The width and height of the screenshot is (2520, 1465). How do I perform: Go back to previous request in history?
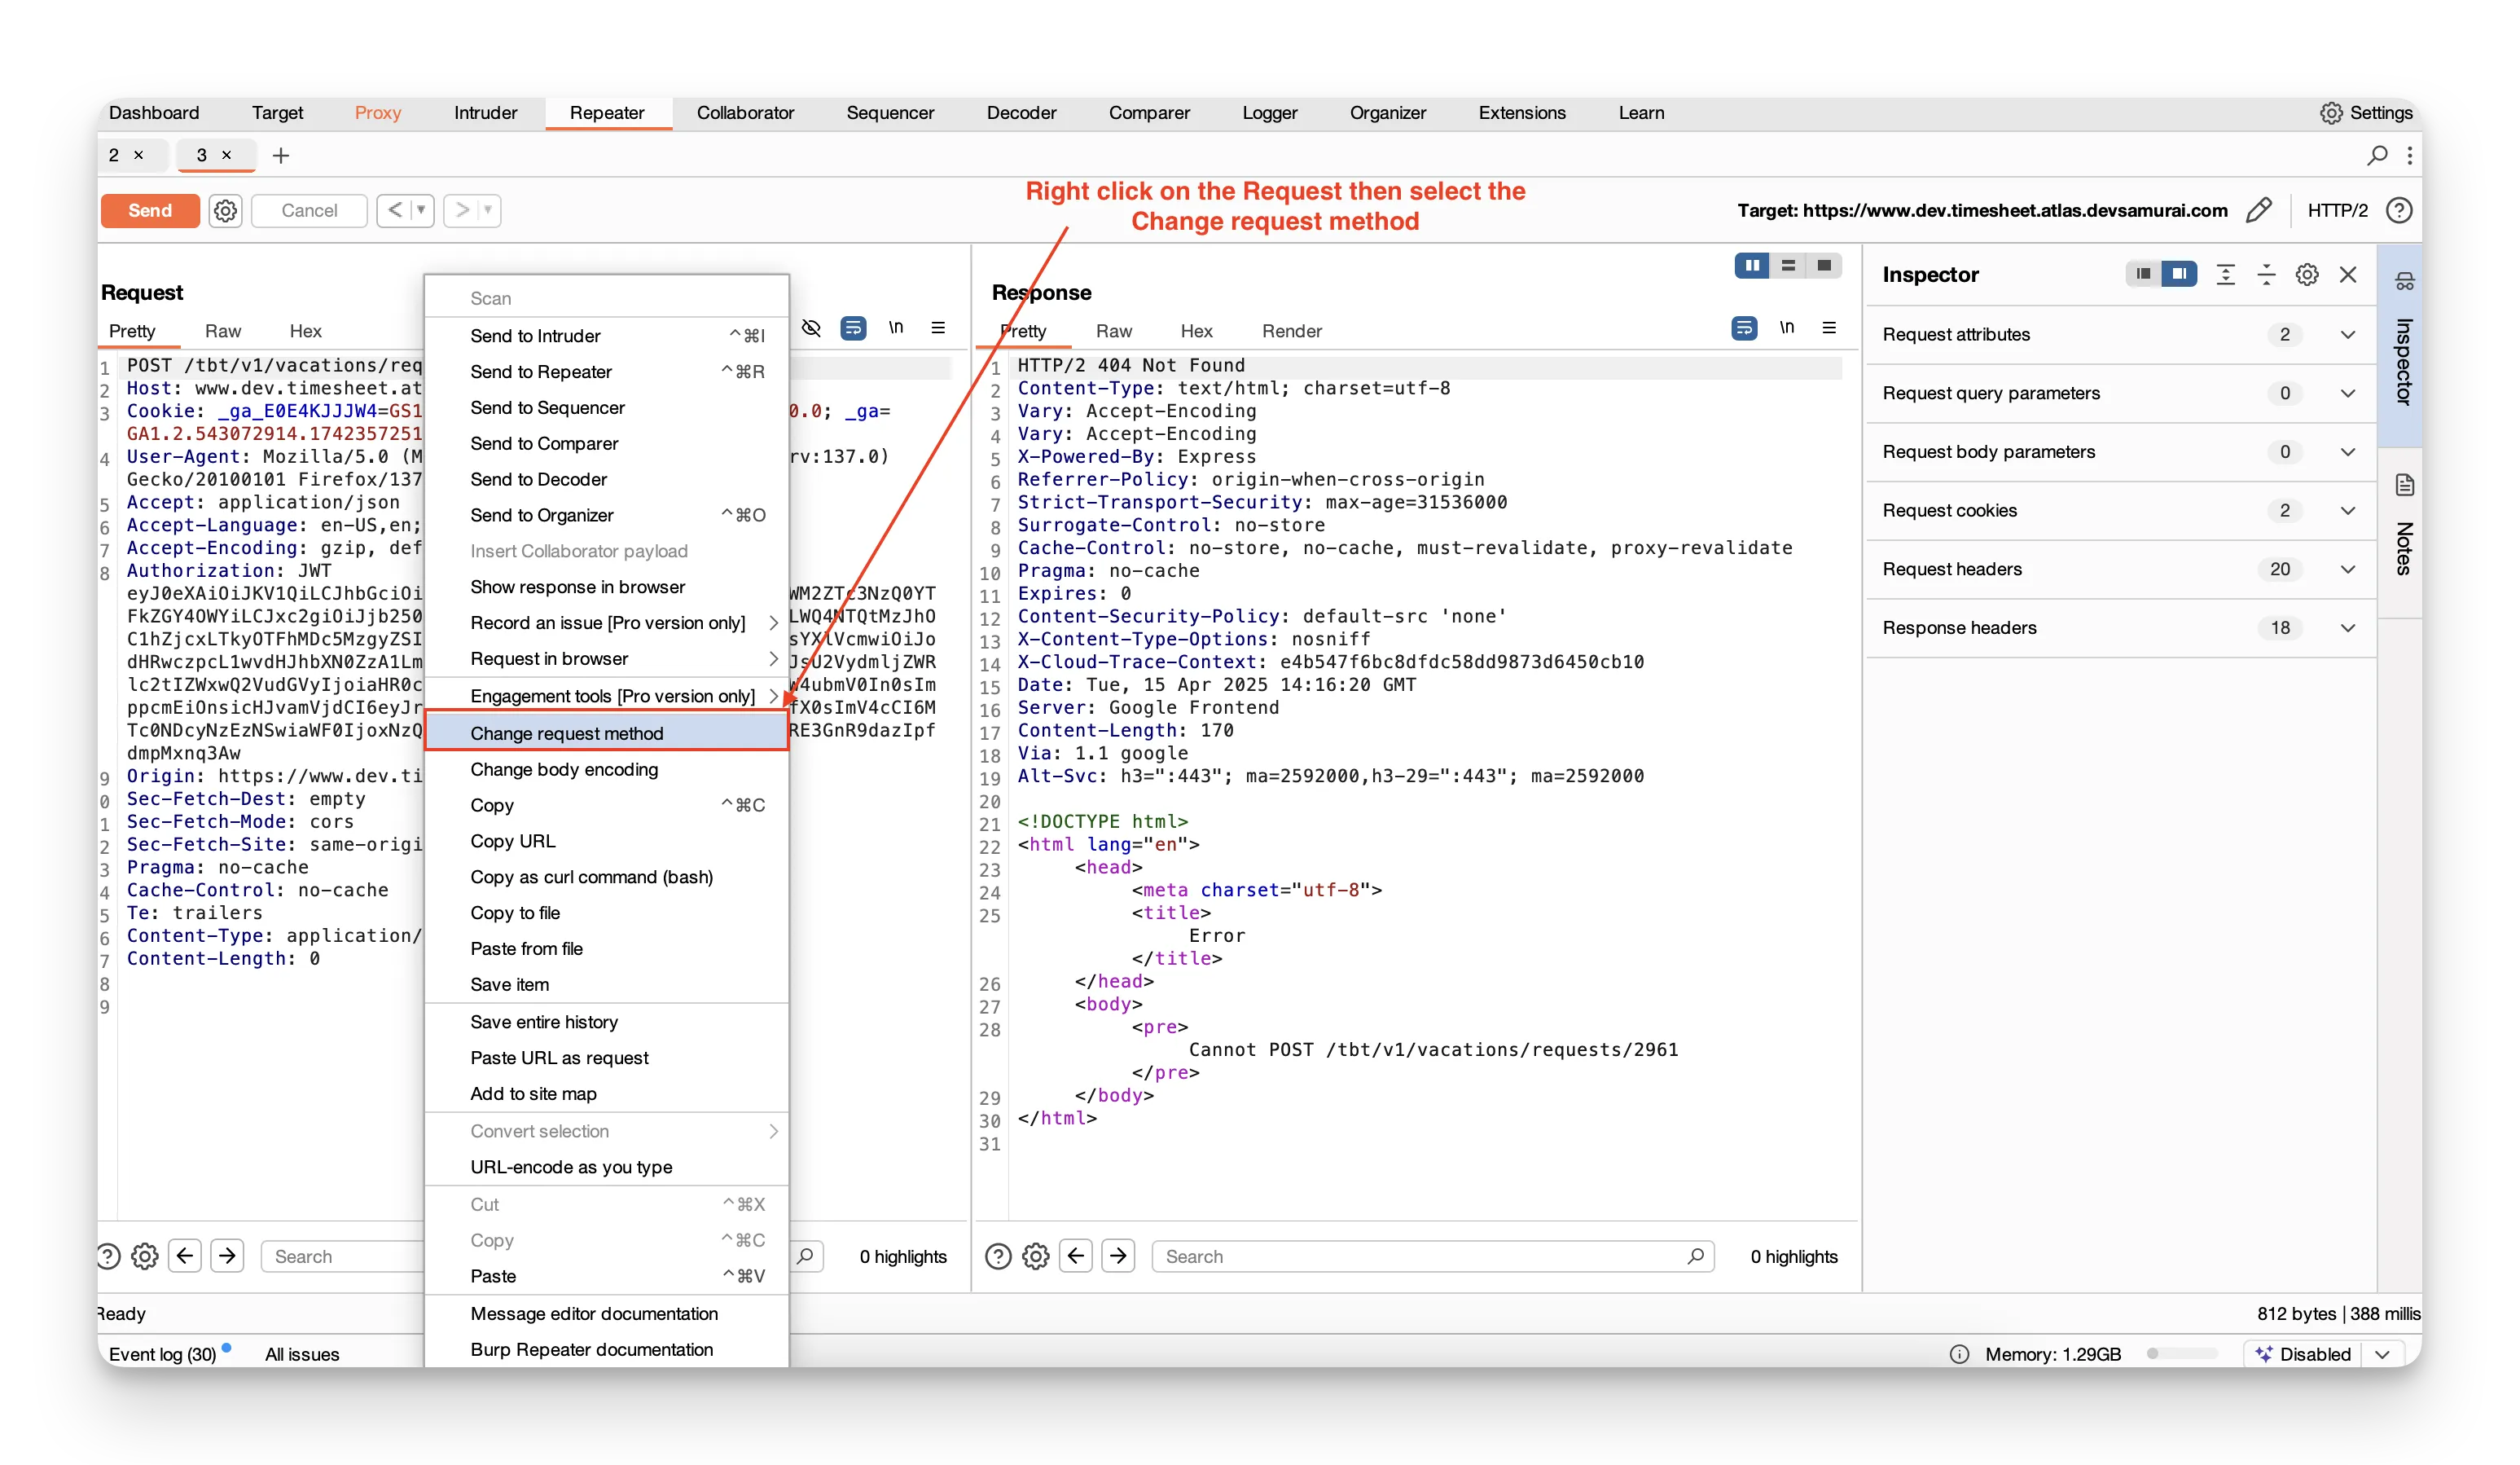point(396,210)
